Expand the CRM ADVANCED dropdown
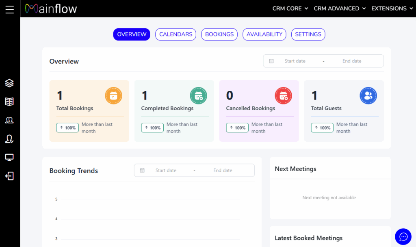416x247 pixels. point(340,9)
